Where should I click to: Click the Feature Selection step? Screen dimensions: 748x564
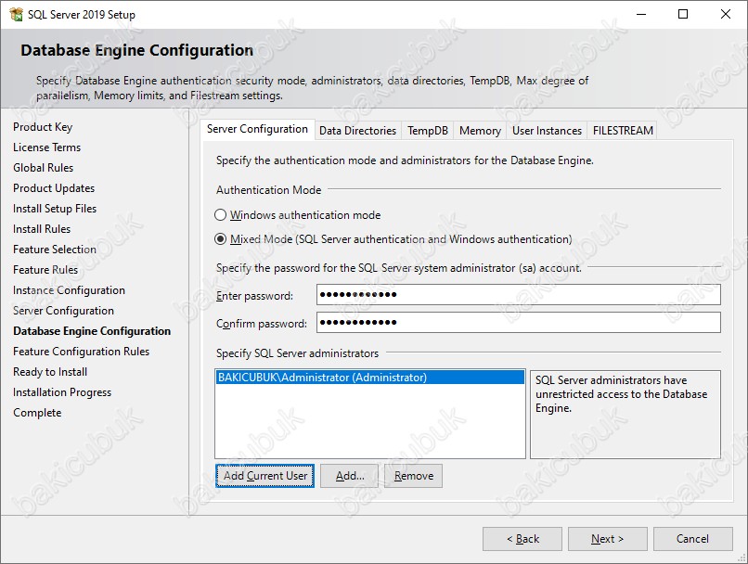pos(55,250)
